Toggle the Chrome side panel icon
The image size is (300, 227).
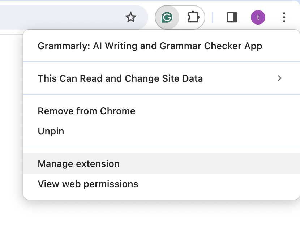click(232, 17)
